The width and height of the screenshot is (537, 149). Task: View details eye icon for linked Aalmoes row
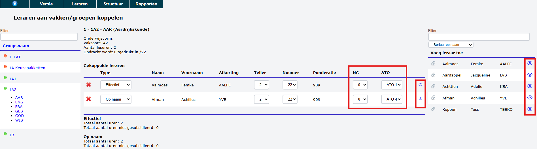[421, 85]
